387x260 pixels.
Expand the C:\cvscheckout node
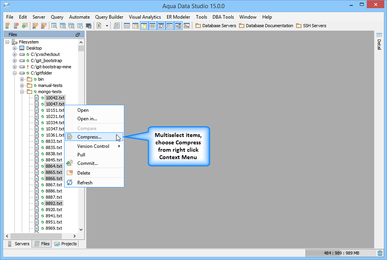[14, 54]
